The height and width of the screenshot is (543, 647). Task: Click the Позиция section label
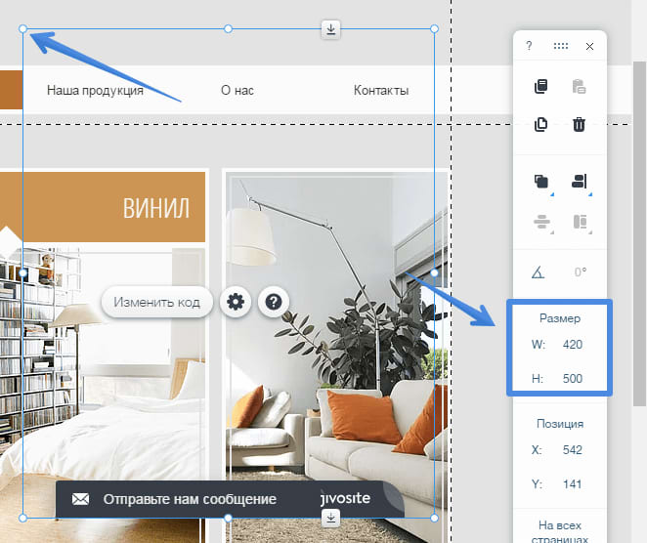click(560, 424)
